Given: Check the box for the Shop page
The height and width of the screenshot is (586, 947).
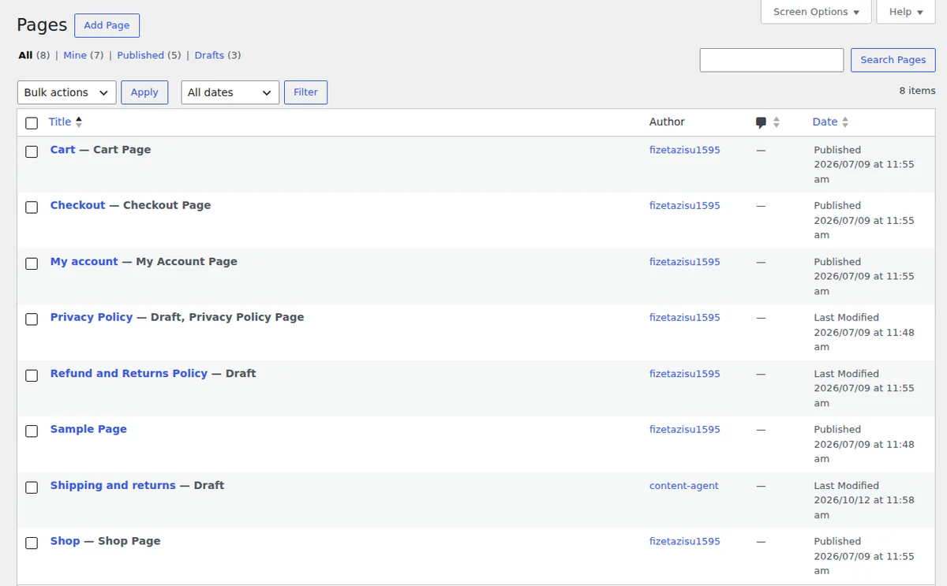Looking at the screenshot, I should [x=32, y=543].
